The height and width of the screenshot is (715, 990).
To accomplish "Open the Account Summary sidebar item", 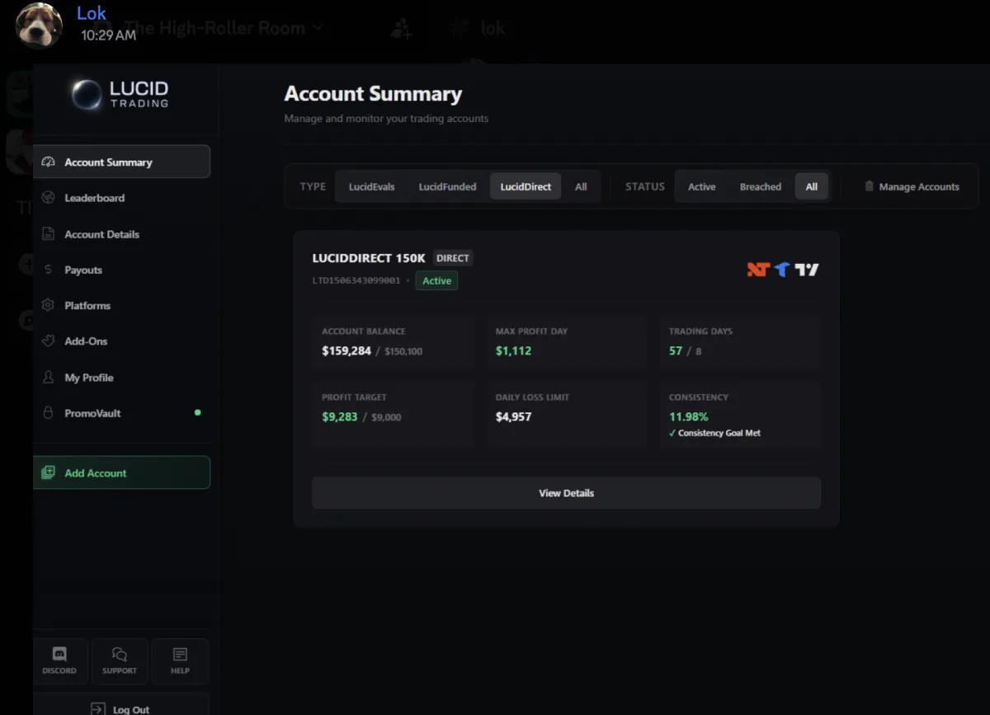I will point(121,162).
